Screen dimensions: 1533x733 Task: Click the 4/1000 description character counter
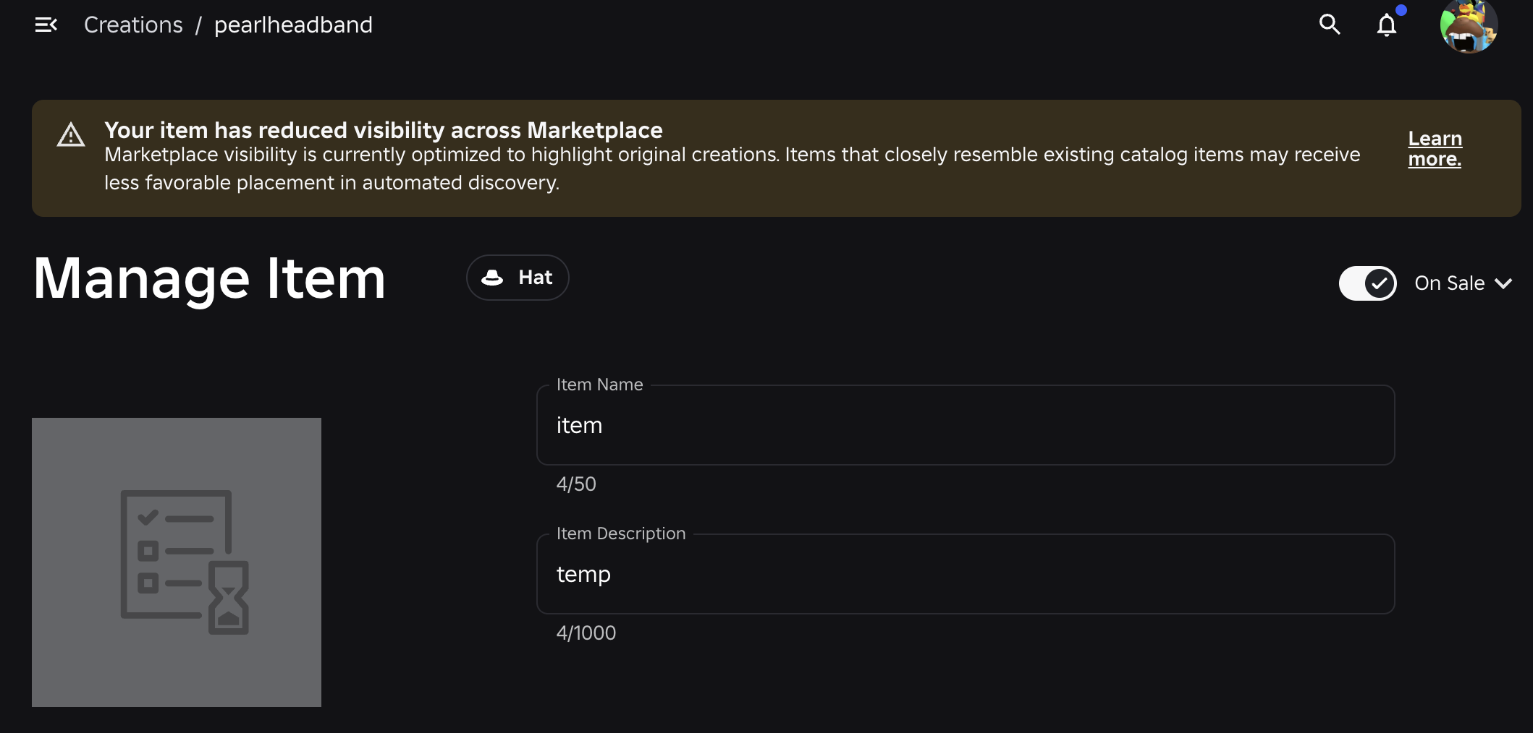(x=586, y=633)
